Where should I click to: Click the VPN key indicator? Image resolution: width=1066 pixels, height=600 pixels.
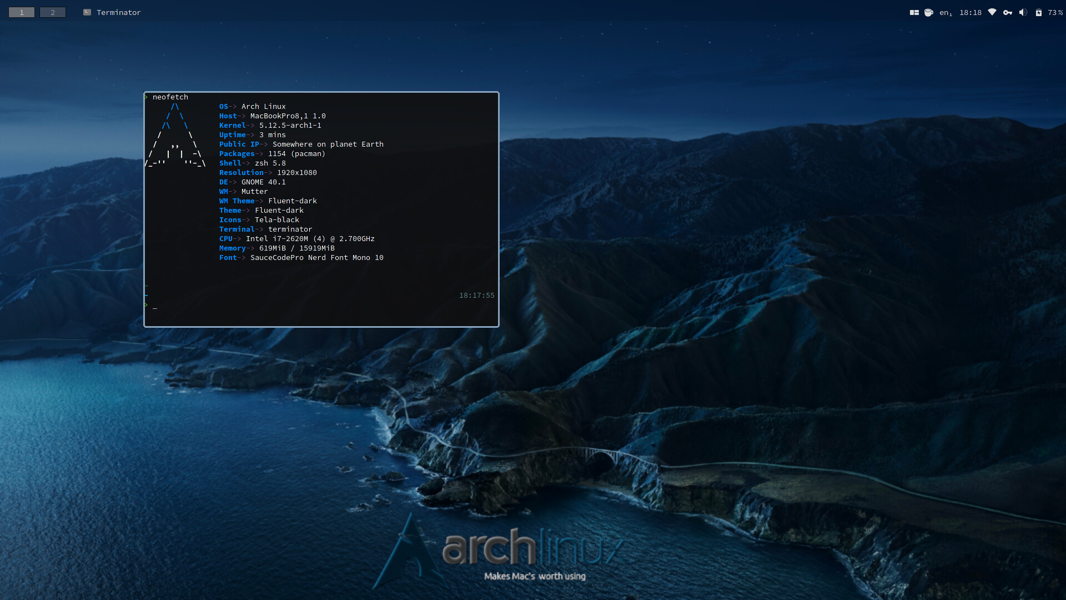[1008, 12]
